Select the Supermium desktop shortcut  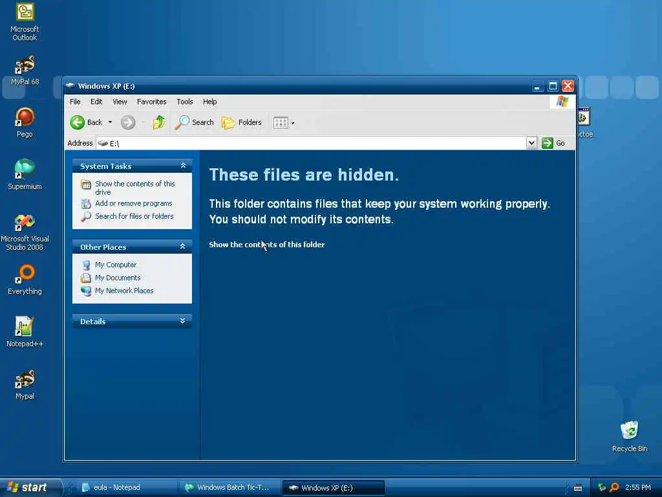click(25, 175)
